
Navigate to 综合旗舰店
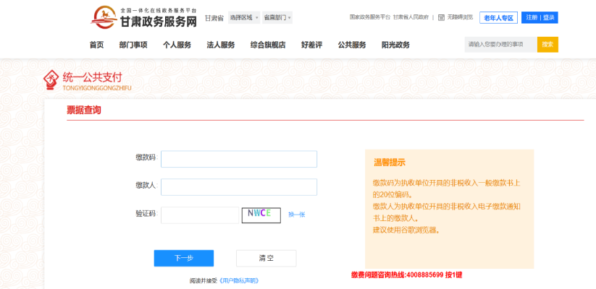tap(268, 45)
